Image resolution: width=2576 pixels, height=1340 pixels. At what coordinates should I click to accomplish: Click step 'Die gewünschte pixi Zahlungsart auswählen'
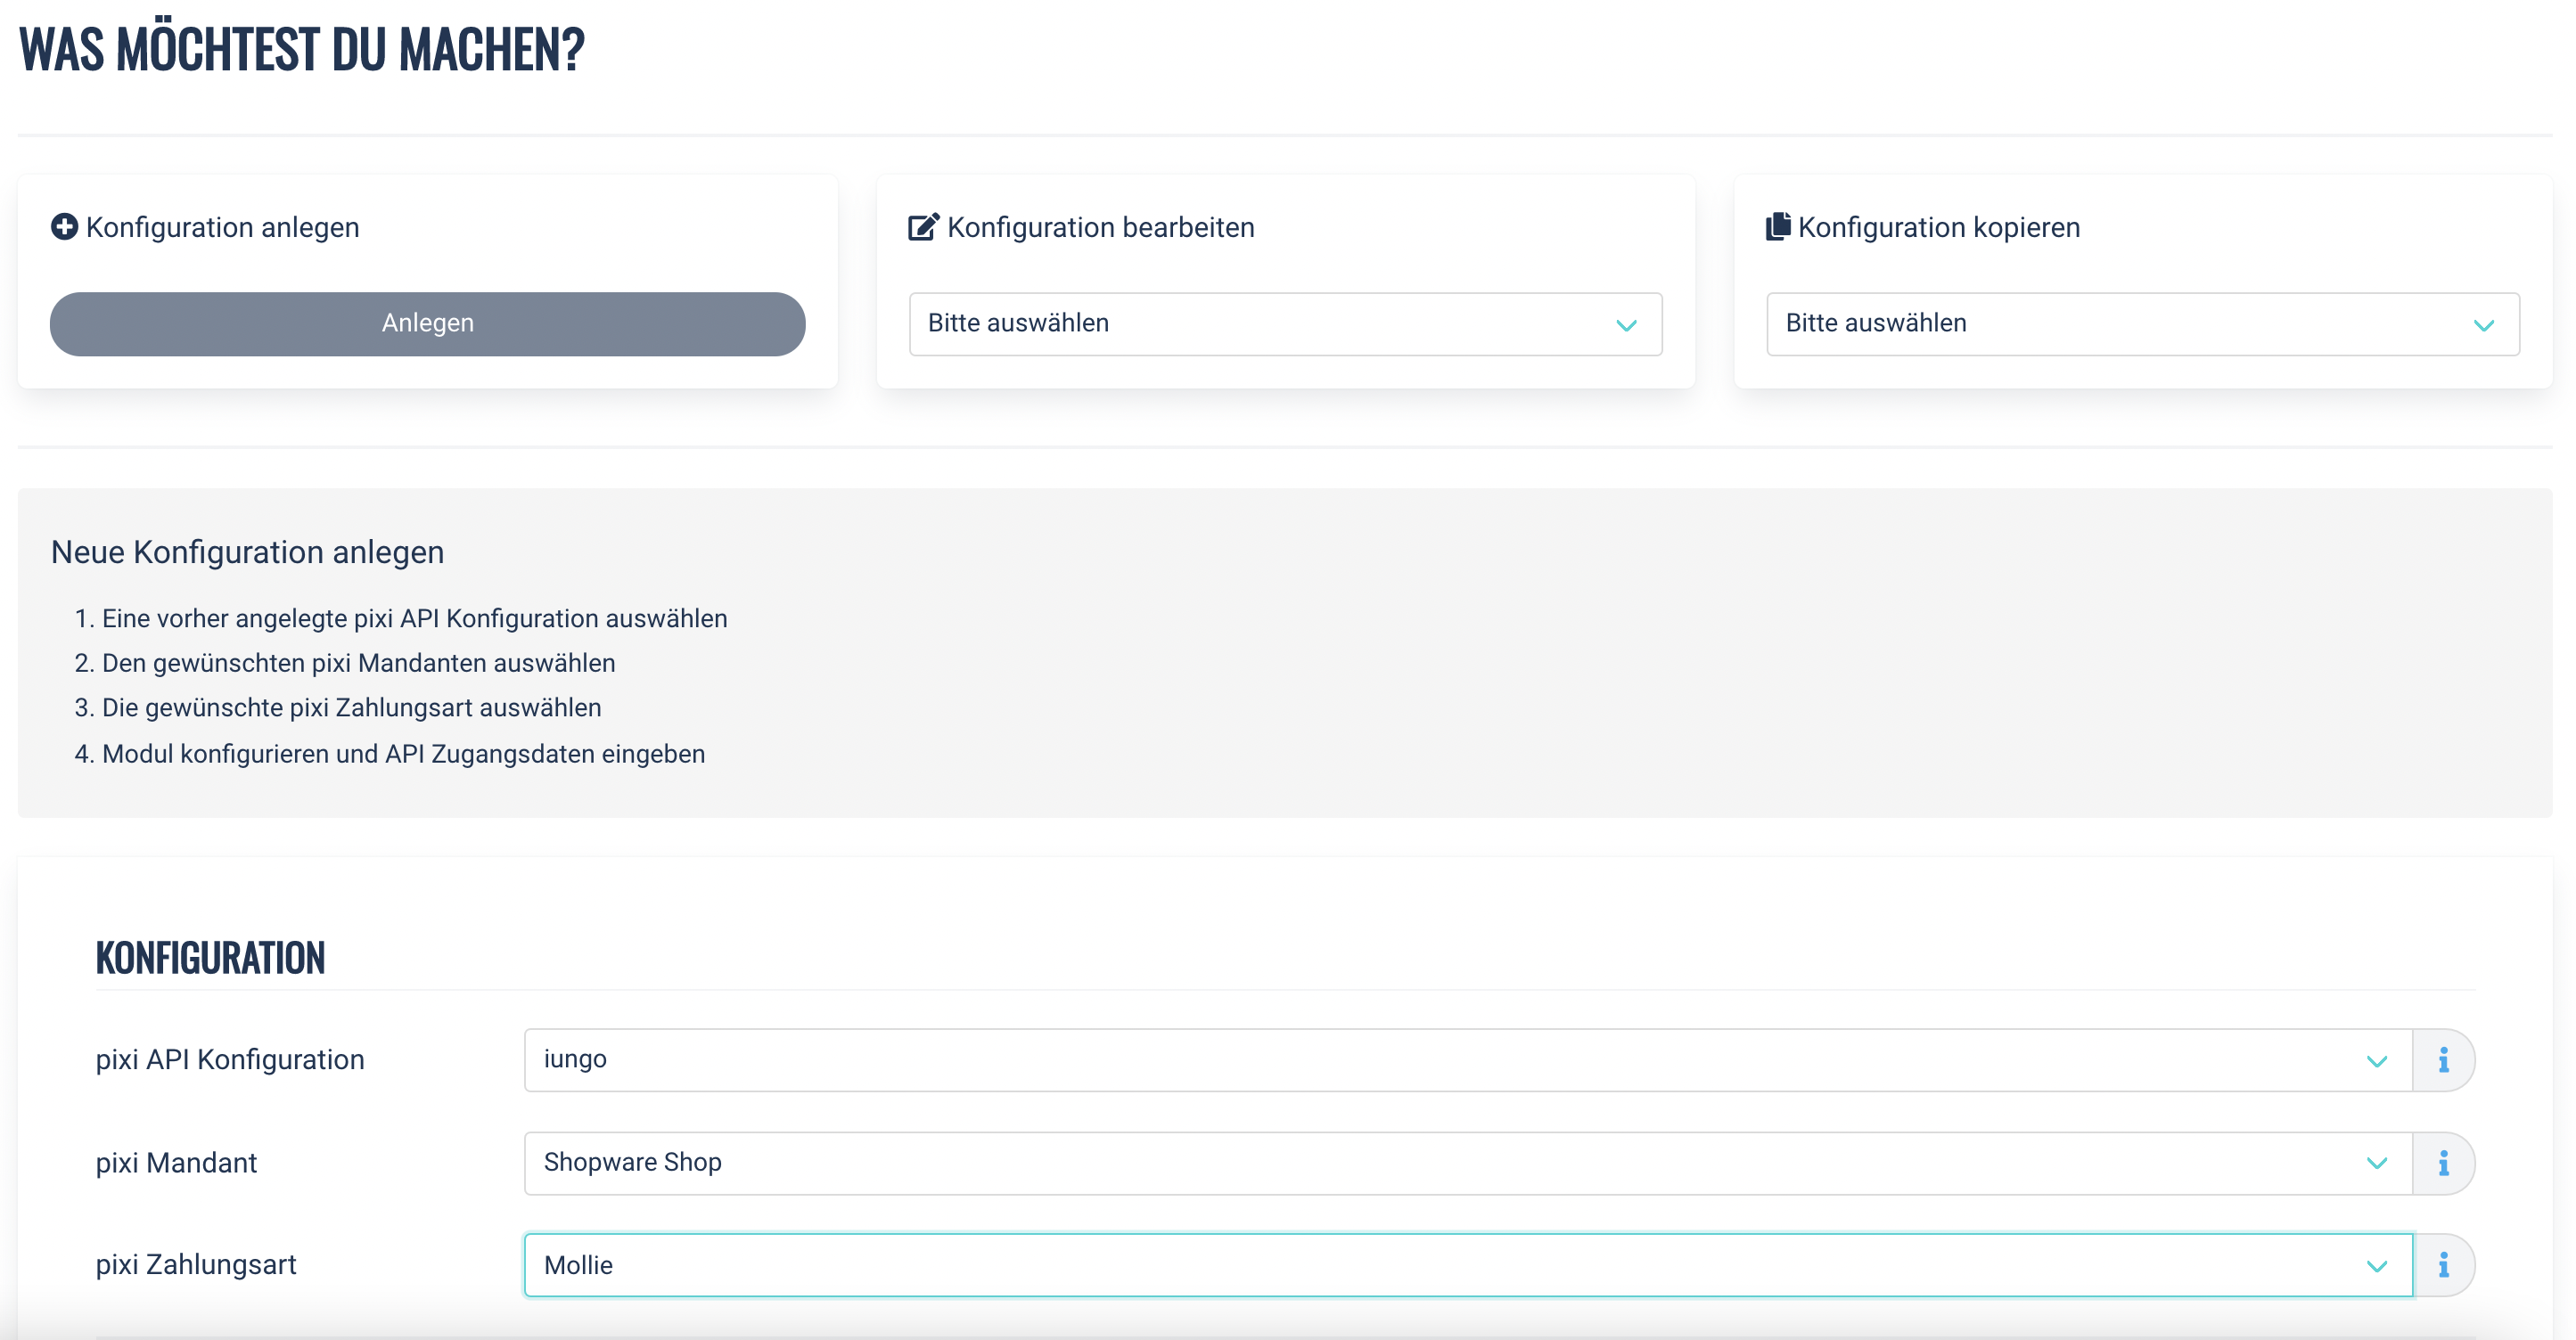tap(351, 707)
